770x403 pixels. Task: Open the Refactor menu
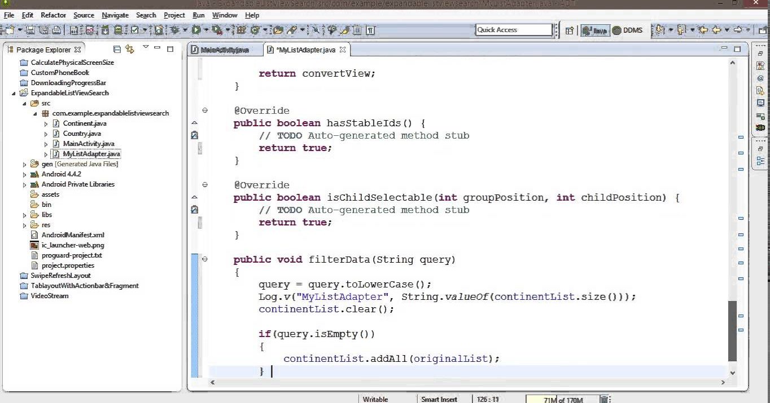(53, 15)
